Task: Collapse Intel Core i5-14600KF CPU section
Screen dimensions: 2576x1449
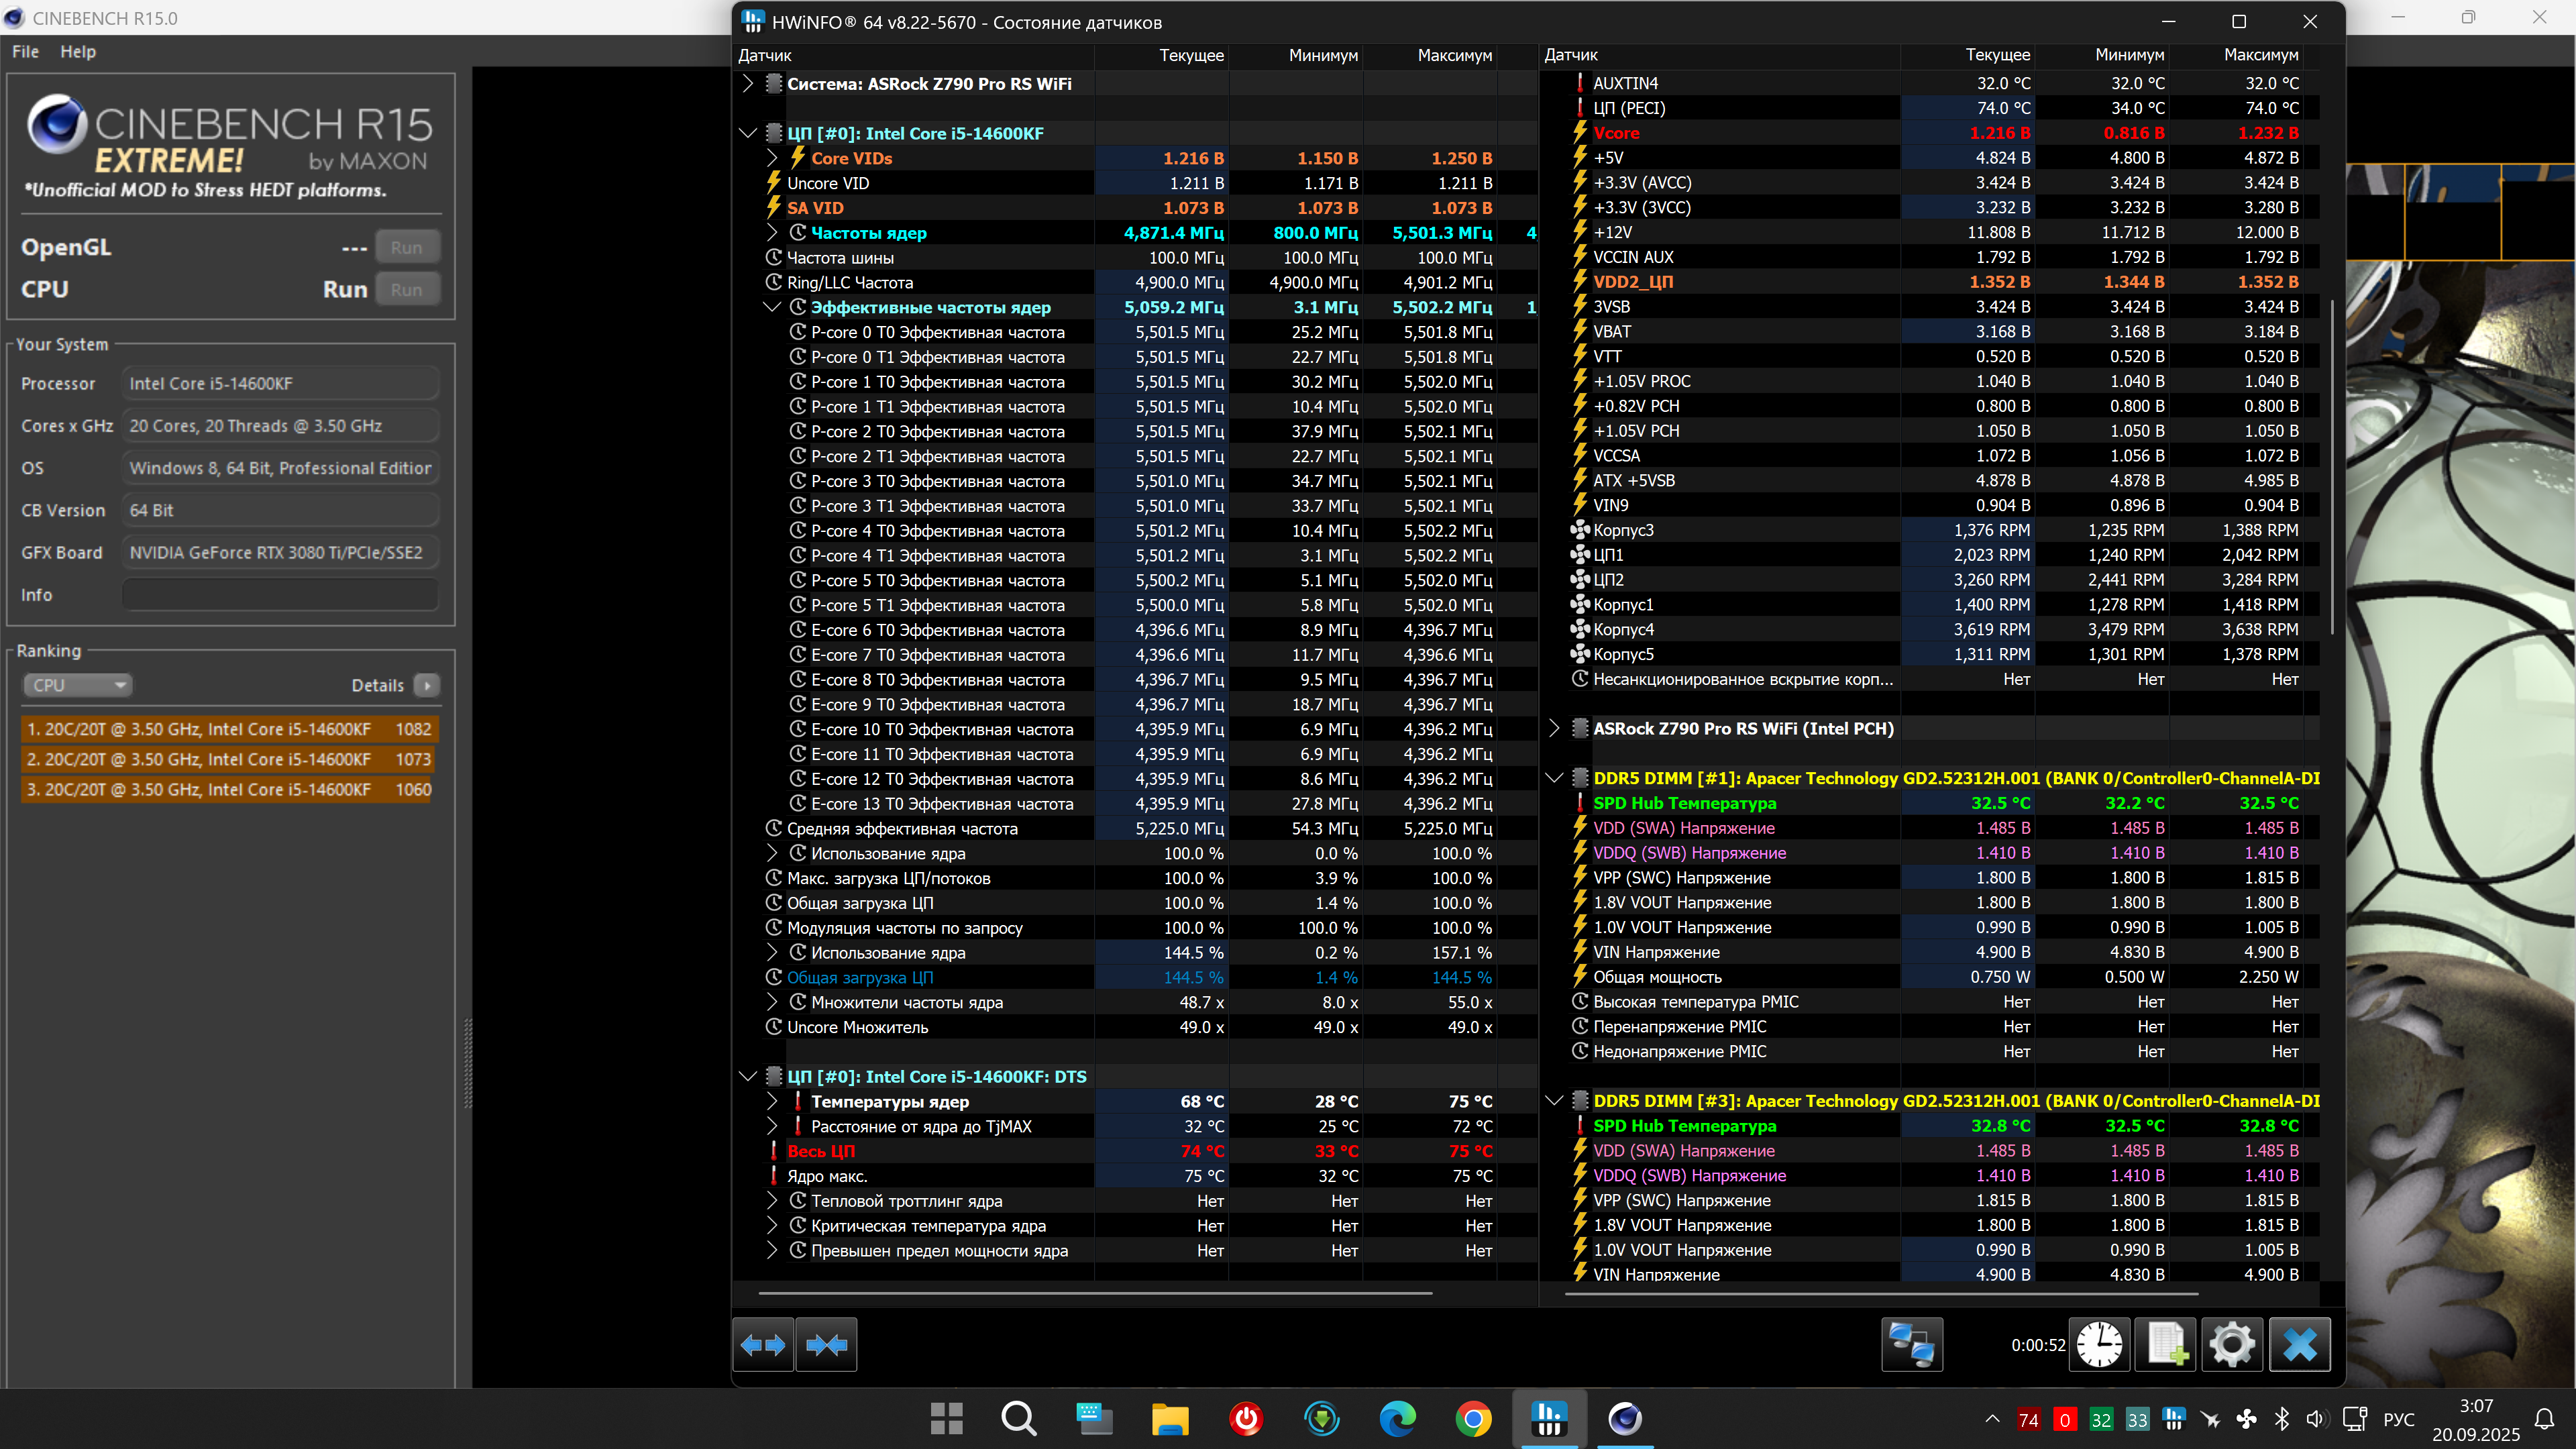Action: click(748, 133)
